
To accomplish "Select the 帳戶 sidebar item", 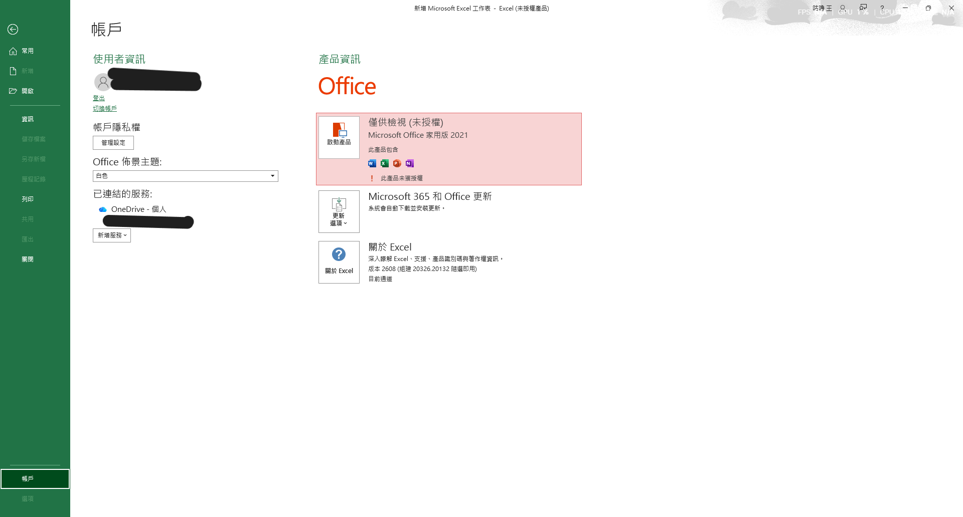I will pyautogui.click(x=35, y=479).
